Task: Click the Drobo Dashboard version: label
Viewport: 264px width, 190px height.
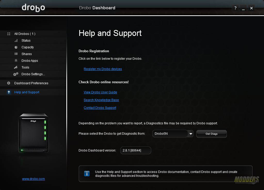Action: click(x=97, y=150)
